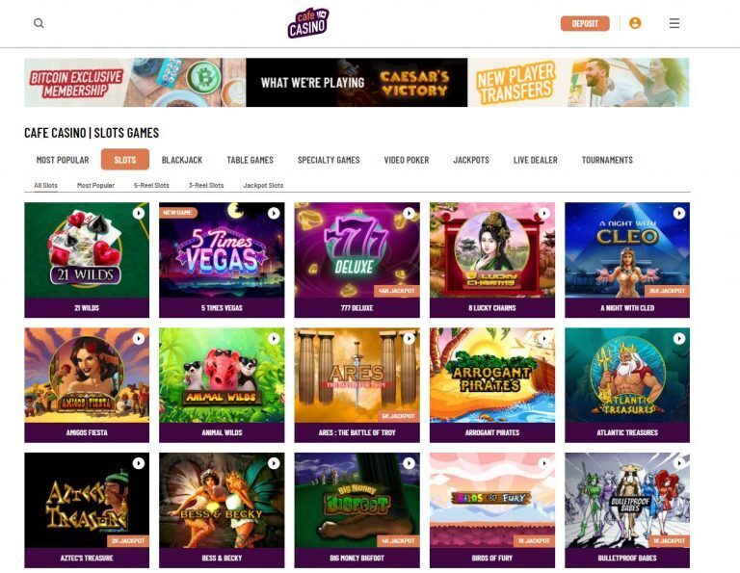The image size is (740, 573).
Task: Select the Live Dealer tab
Action: [535, 160]
